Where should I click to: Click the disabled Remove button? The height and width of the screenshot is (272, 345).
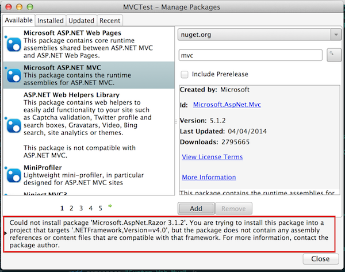point(233,208)
